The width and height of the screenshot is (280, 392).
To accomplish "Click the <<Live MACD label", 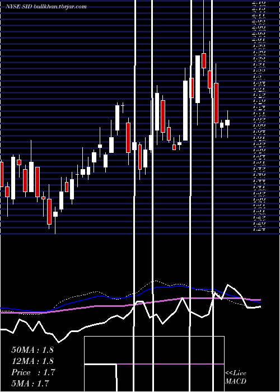I will pyautogui.click(x=236, y=377).
